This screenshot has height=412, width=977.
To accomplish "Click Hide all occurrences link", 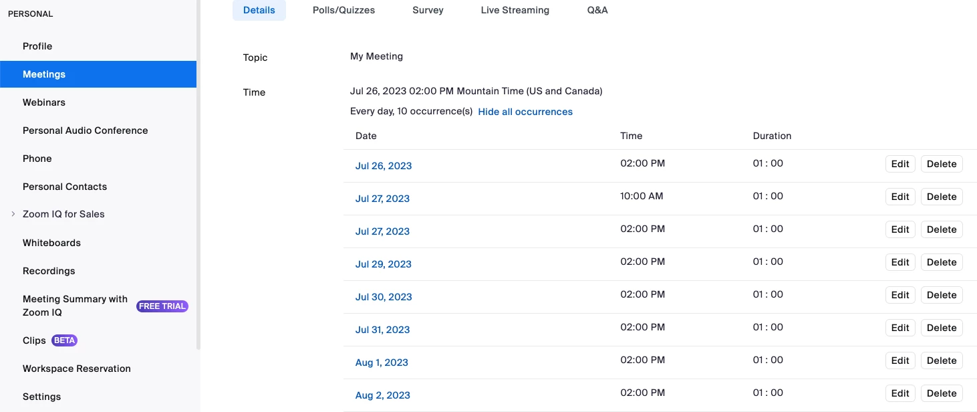I will tap(525, 112).
